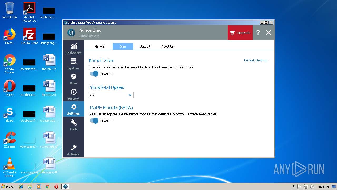Select the Settings gear in sidebar

(73, 109)
